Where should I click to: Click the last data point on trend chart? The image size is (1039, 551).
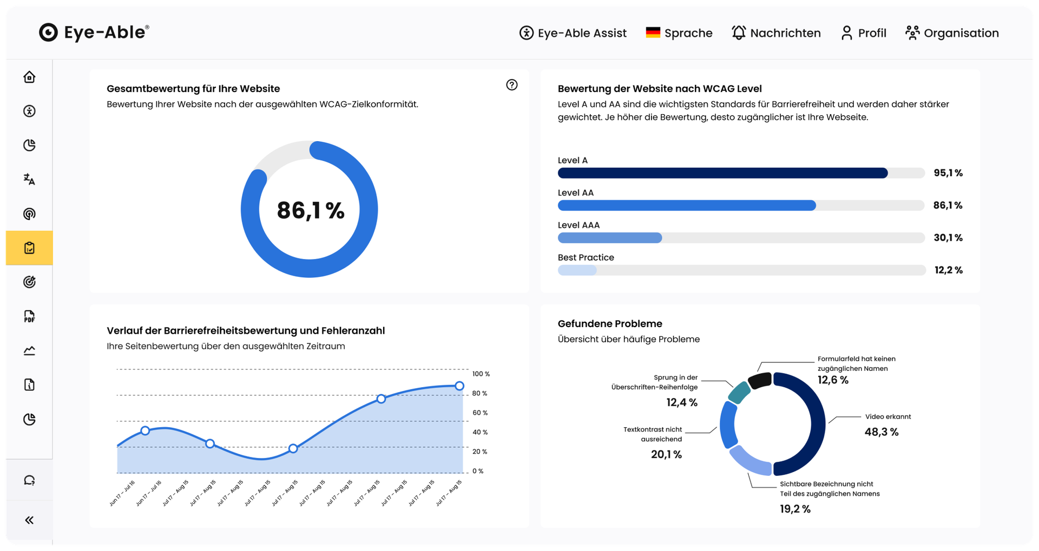click(x=459, y=386)
